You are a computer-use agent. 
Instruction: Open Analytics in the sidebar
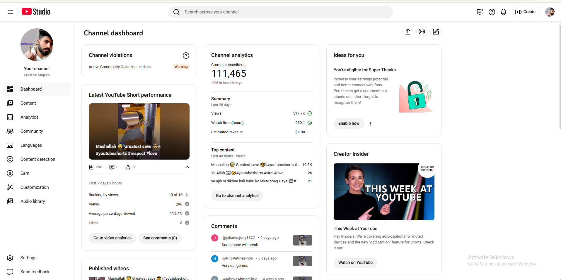pos(29,117)
